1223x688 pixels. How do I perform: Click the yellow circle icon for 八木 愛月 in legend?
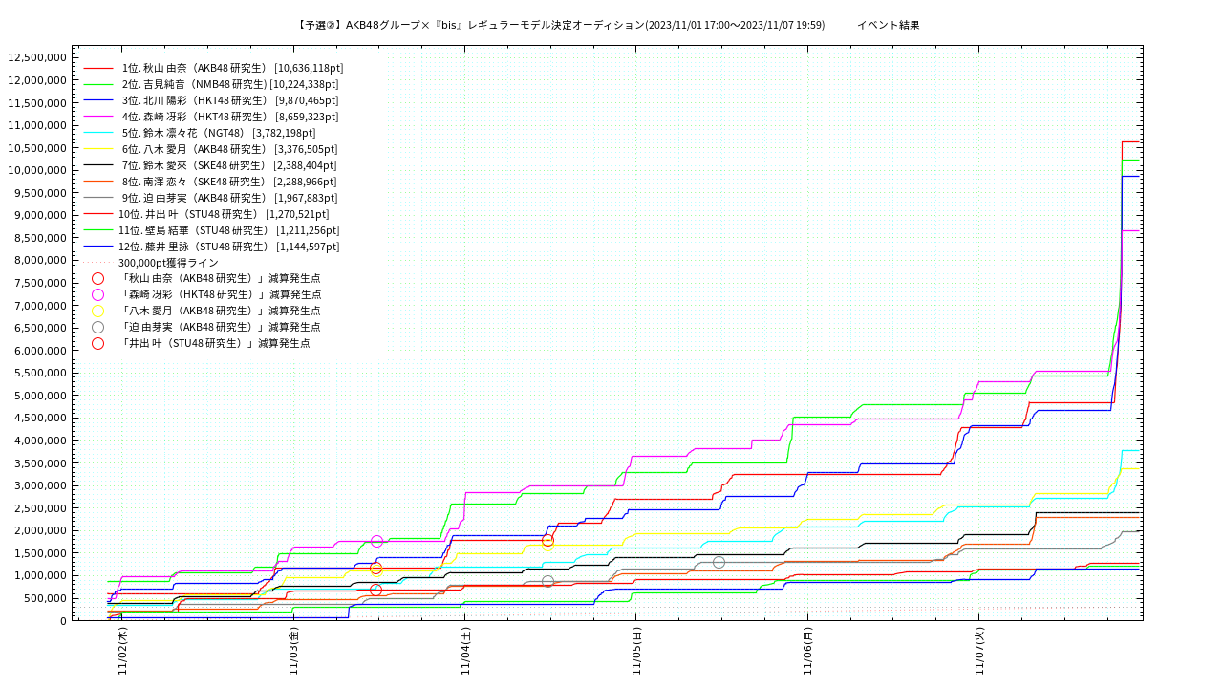click(97, 312)
